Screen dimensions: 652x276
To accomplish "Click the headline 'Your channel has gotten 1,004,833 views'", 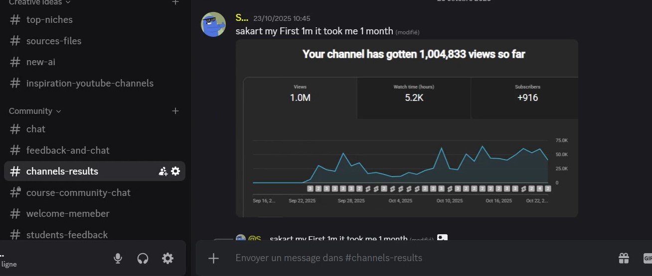I will [x=414, y=54].
